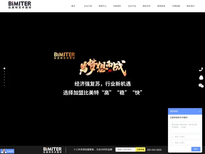Click the 经济强复苏，行业新机遇 headline

(x=102, y=84)
